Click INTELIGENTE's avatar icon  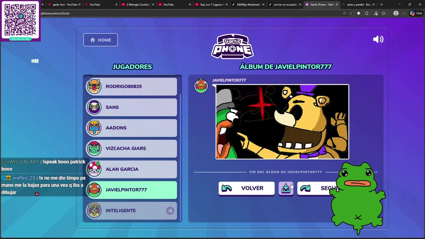[x=94, y=210]
